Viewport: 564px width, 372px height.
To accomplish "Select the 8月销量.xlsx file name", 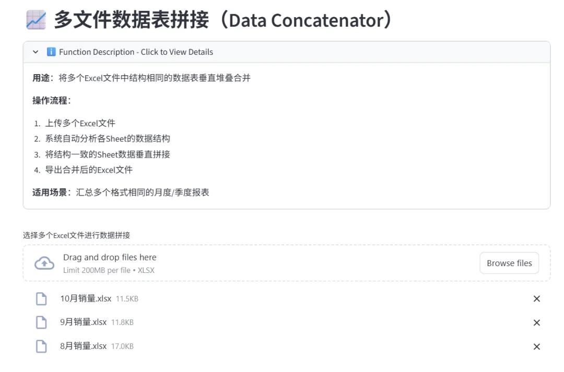I will click(84, 346).
